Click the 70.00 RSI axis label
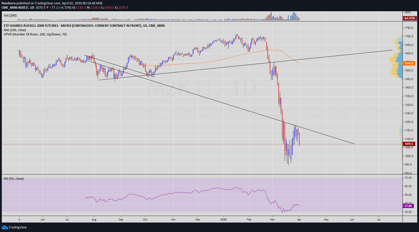The height and width of the screenshot is (232, 419). [408, 178]
